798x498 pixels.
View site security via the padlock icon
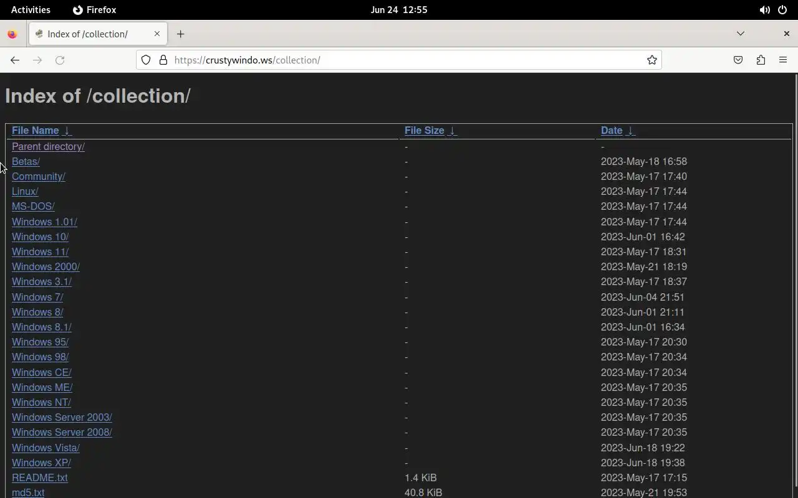point(163,60)
